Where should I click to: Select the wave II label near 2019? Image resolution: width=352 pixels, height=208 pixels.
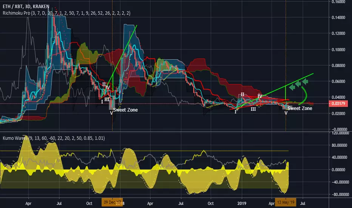pyautogui.click(x=242, y=95)
